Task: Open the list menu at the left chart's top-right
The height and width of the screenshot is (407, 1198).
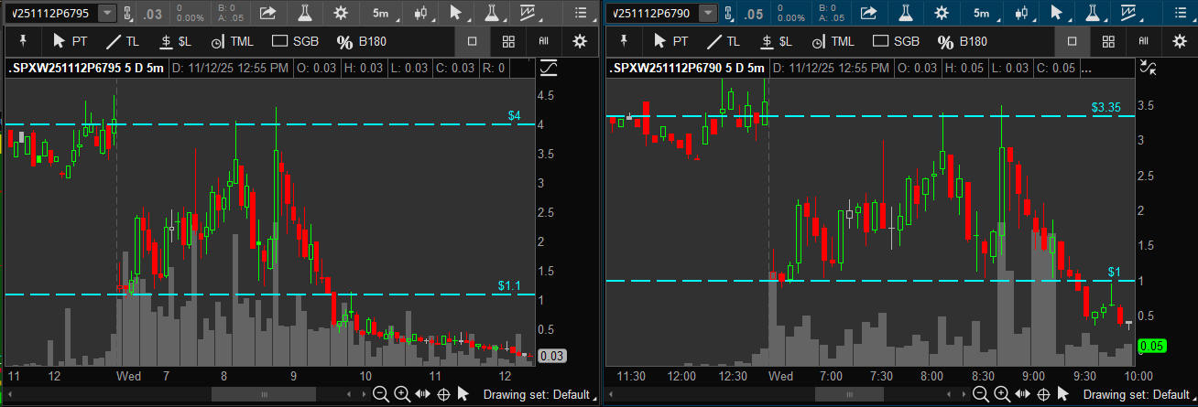Action: [580, 13]
